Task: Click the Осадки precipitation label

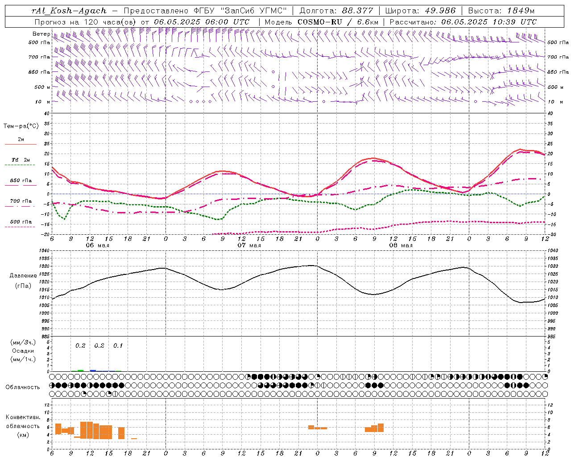Action: click(x=23, y=351)
